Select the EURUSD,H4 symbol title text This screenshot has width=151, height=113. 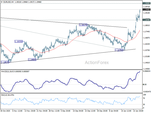coord(9,2)
